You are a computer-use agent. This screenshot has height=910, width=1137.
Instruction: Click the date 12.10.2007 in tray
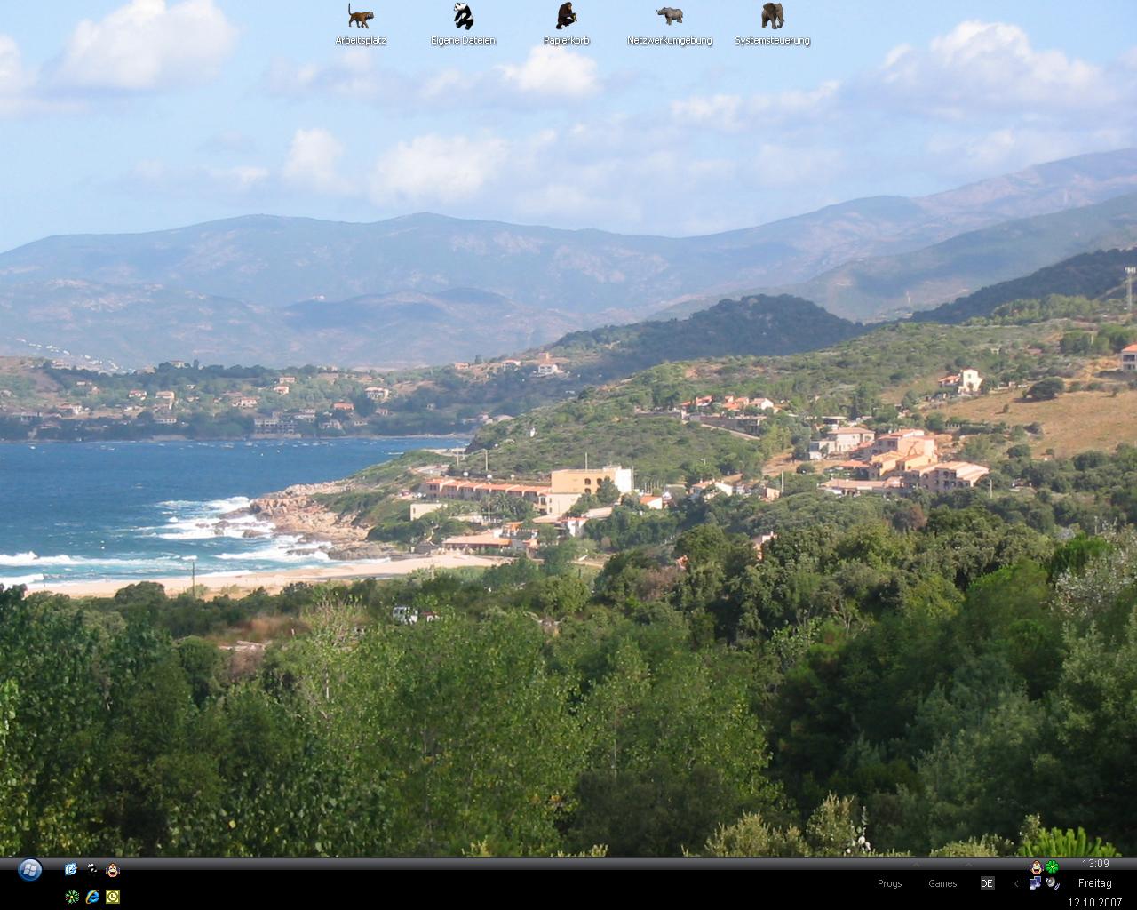pos(1095,902)
